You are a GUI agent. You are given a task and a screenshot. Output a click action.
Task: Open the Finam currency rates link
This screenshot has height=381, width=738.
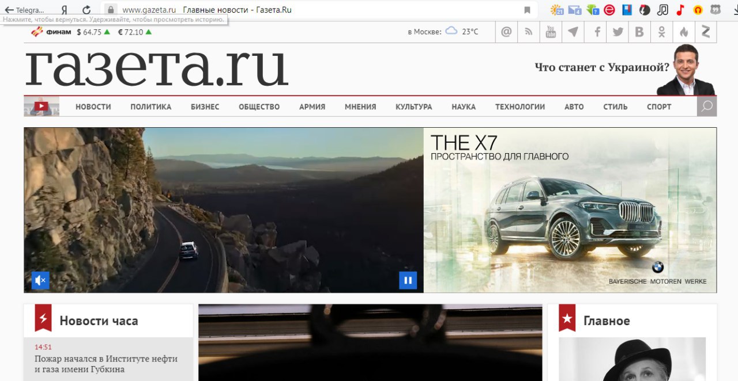(x=51, y=32)
